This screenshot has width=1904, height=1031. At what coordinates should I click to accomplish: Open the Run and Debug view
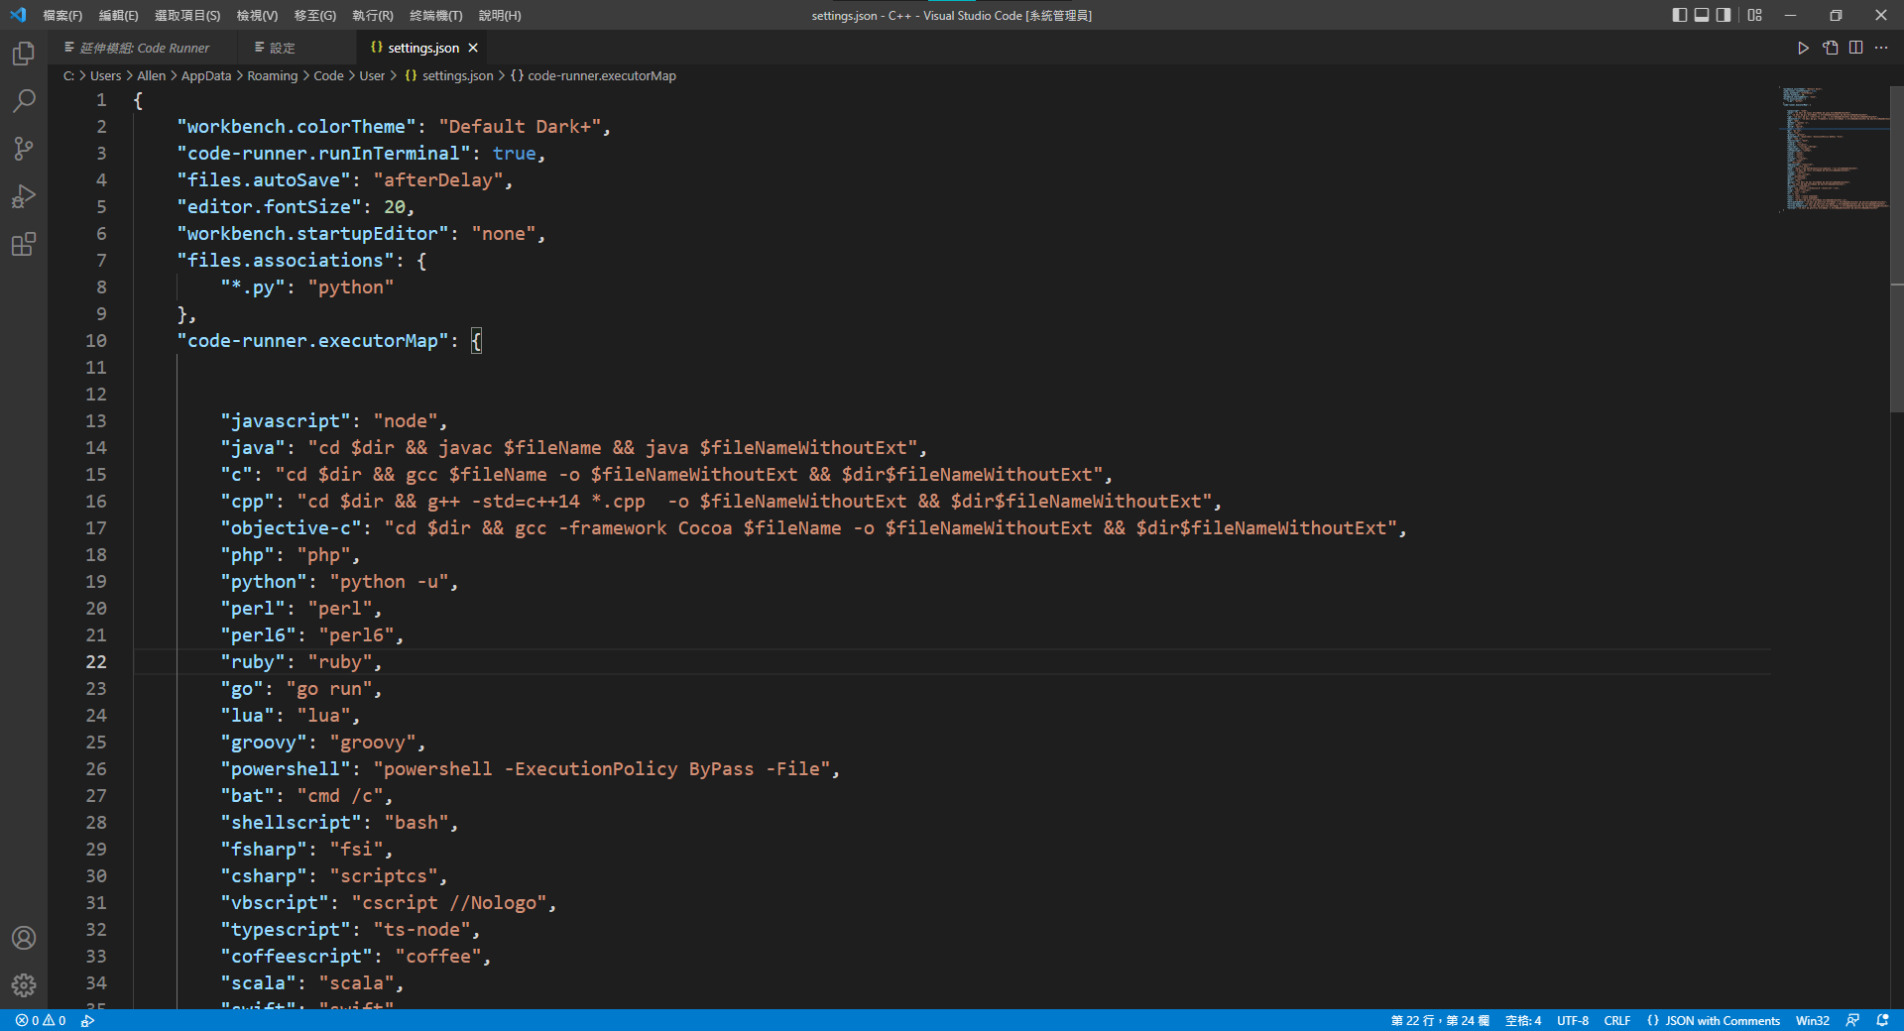click(24, 196)
